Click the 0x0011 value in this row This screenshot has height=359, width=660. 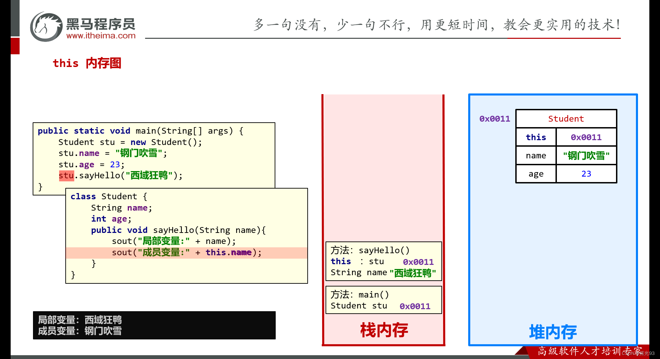[x=586, y=137]
